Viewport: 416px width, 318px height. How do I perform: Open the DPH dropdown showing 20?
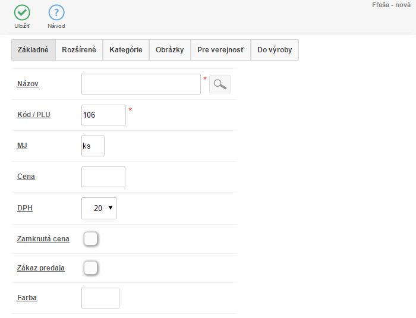click(99, 208)
